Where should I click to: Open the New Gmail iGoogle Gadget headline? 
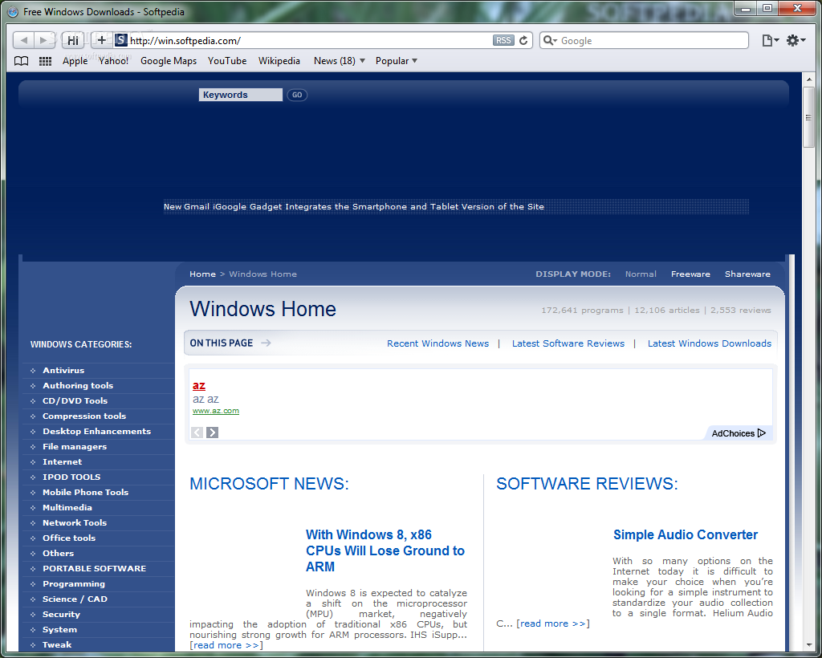pyautogui.click(x=354, y=206)
